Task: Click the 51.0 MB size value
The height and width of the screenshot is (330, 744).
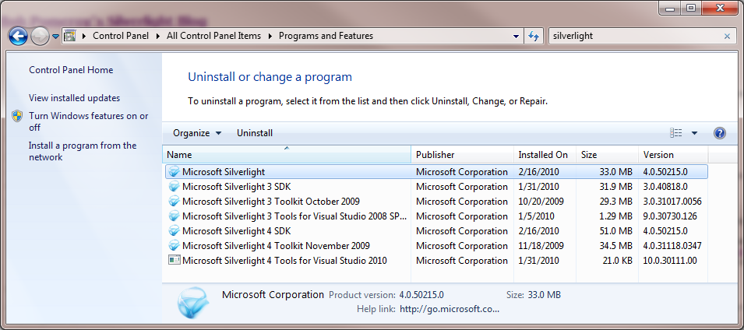Action: click(x=615, y=231)
